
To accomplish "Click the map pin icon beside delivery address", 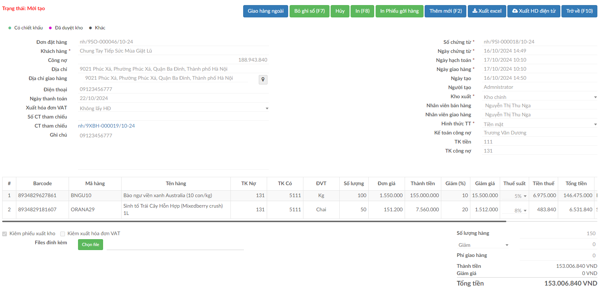I will pos(263,80).
